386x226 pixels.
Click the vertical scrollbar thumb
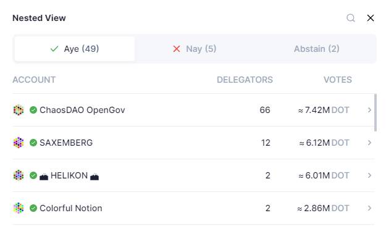pyautogui.click(x=376, y=112)
